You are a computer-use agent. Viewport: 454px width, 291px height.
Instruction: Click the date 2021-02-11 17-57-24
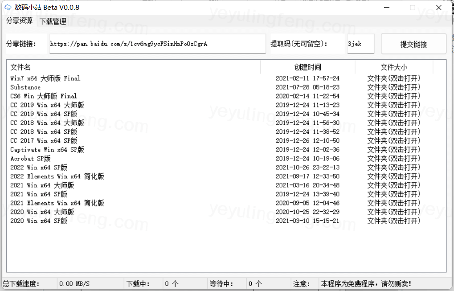307,78
